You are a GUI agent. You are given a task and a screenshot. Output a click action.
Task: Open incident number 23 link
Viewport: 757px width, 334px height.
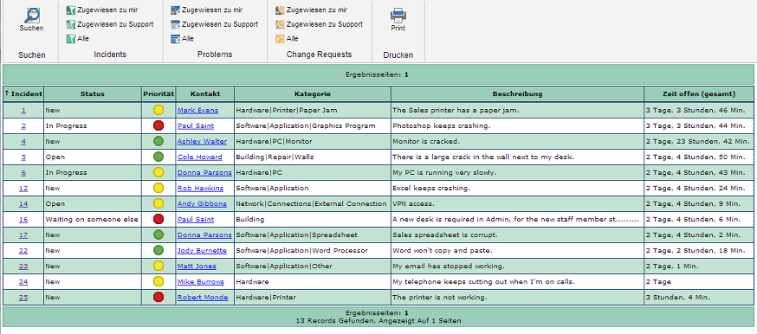pyautogui.click(x=23, y=266)
